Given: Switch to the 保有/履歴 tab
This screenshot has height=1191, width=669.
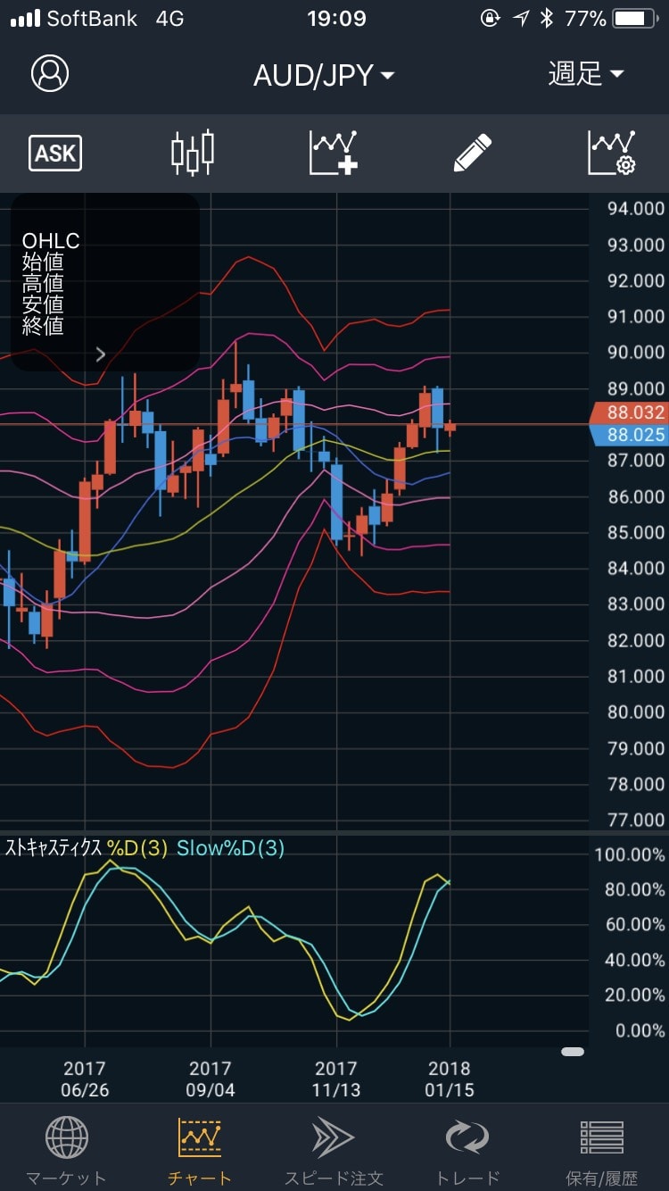Looking at the screenshot, I should tap(601, 1152).
